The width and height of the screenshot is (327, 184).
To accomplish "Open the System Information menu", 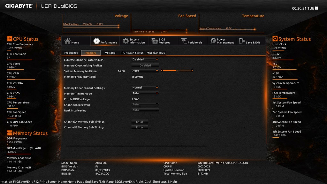I will [134, 41].
